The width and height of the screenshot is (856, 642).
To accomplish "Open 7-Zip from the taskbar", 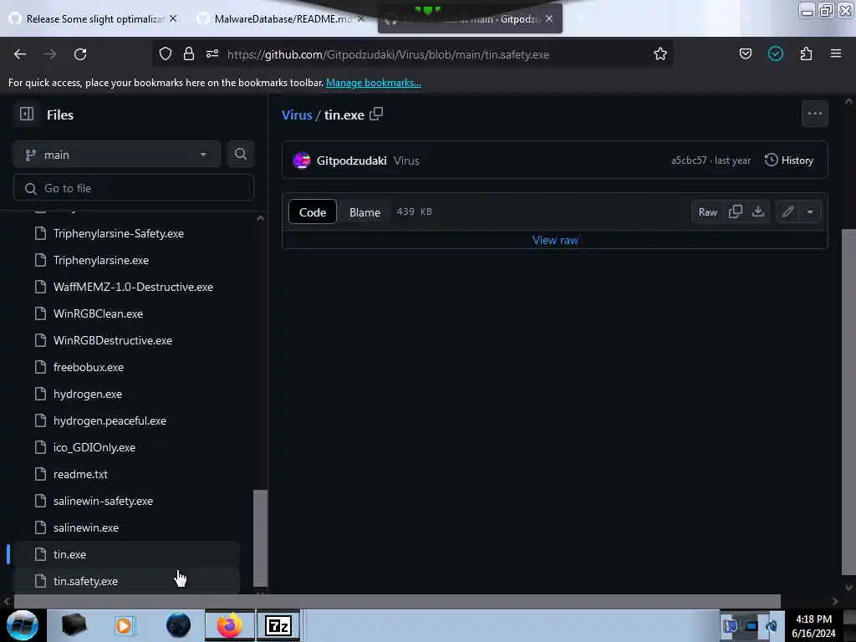I will 278,625.
